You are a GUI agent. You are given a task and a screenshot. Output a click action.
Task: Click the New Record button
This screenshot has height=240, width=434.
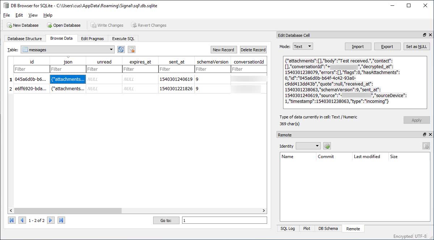(224, 50)
